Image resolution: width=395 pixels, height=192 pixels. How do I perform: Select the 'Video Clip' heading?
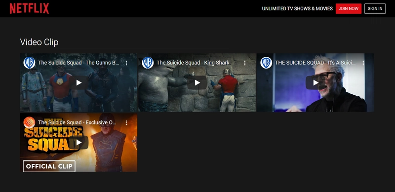click(x=39, y=42)
